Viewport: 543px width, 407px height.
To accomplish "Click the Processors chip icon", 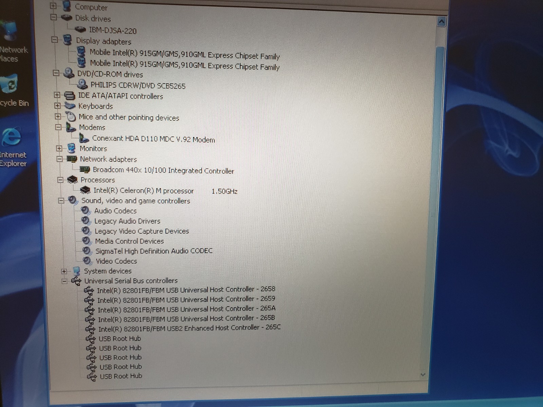I will pos(73,179).
